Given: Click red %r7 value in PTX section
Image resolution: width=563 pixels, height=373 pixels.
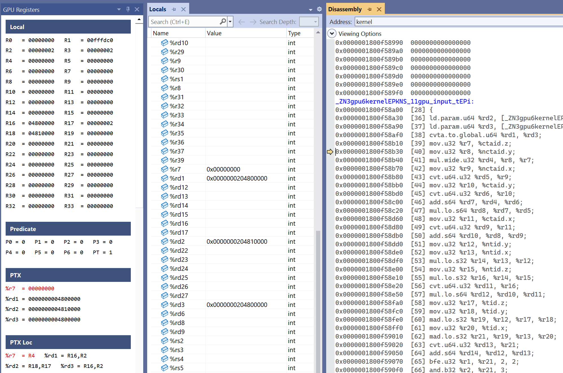Looking at the screenshot, I should [x=41, y=289].
